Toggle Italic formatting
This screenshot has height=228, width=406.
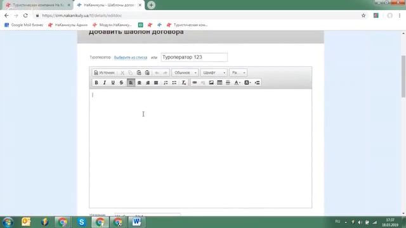tap(105, 82)
